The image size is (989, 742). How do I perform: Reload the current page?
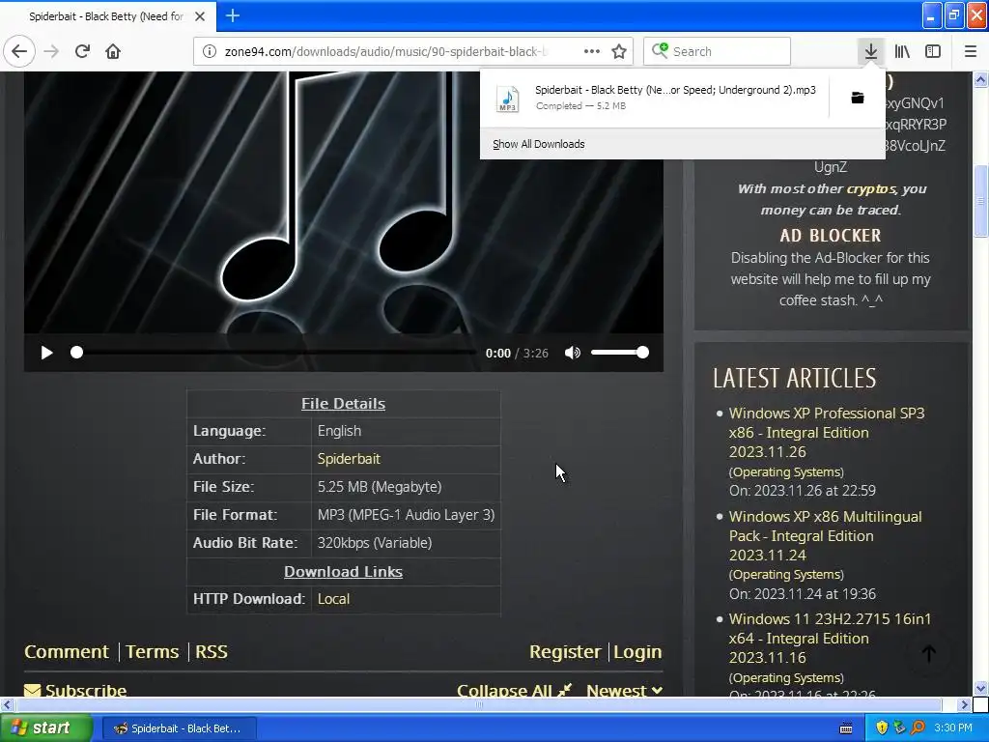(x=82, y=51)
